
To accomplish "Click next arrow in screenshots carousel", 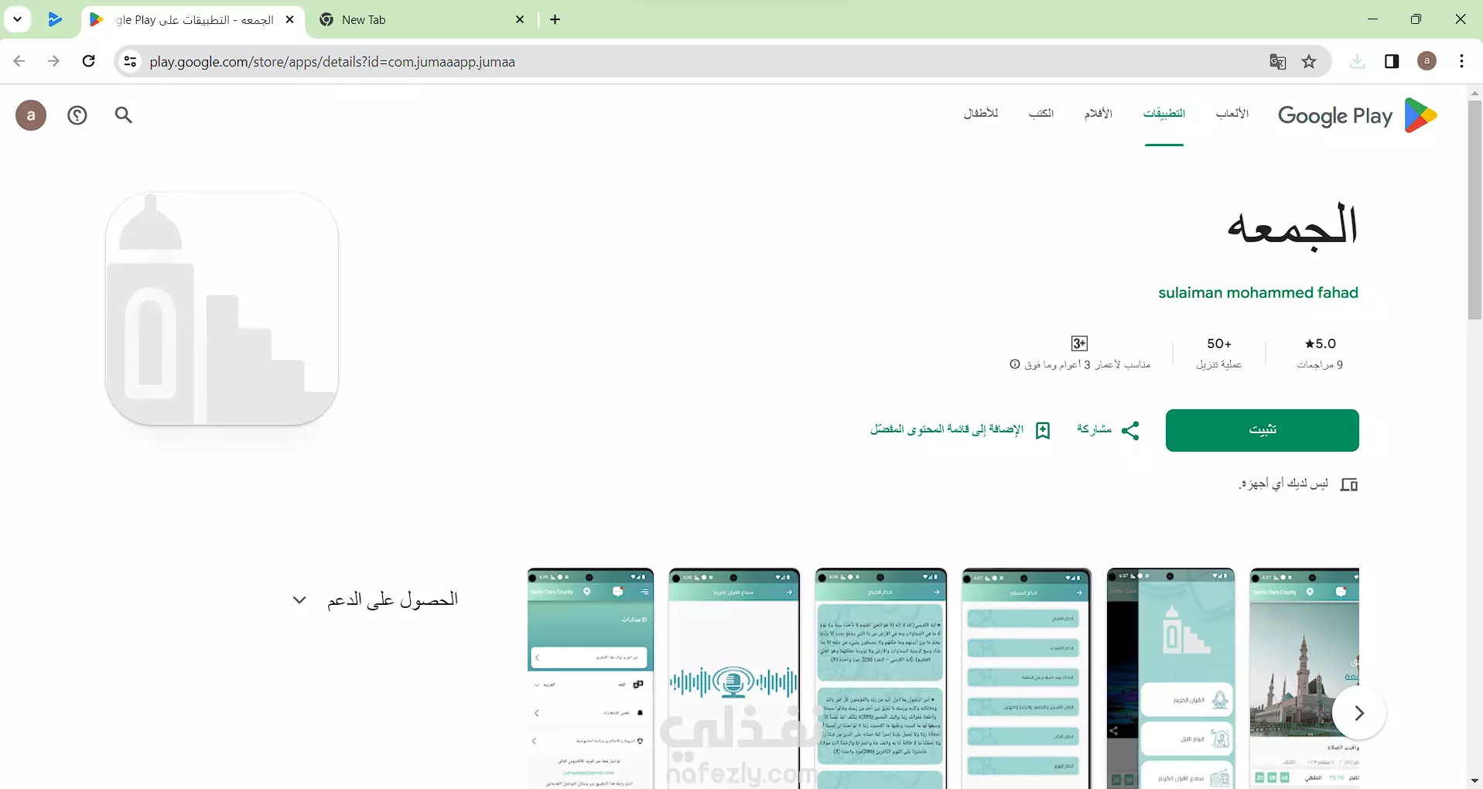I will [1359, 712].
